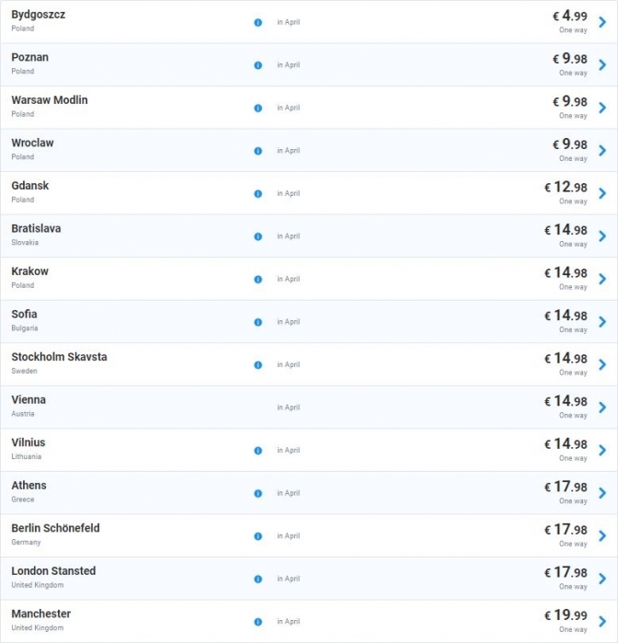Select the Vilnius destination name
618x643 pixels.
pos(29,442)
